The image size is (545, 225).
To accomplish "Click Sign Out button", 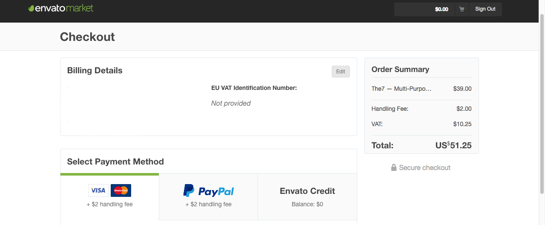I will [x=485, y=9].
